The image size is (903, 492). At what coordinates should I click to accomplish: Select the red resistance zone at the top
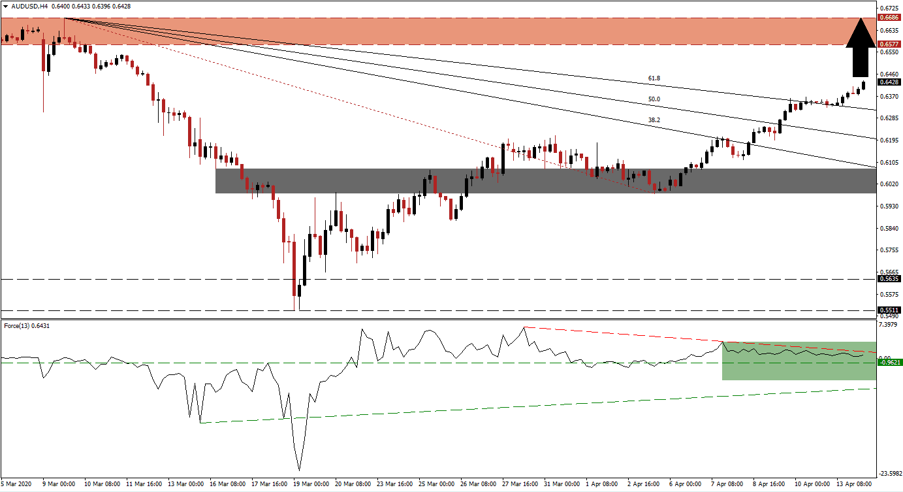(437, 31)
